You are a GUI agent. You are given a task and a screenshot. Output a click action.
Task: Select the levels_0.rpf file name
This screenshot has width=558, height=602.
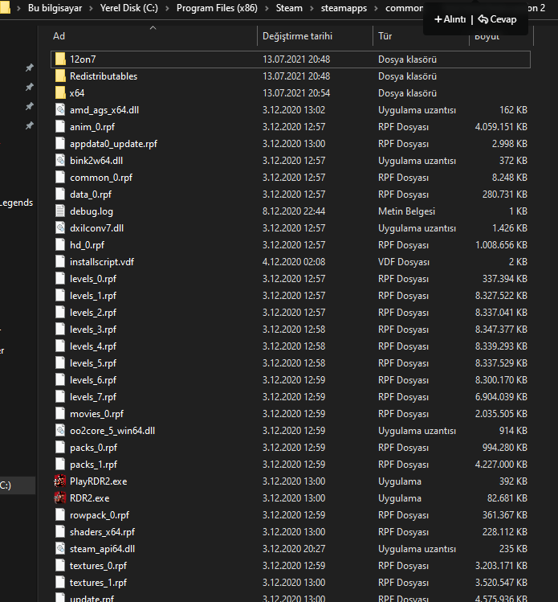93,279
